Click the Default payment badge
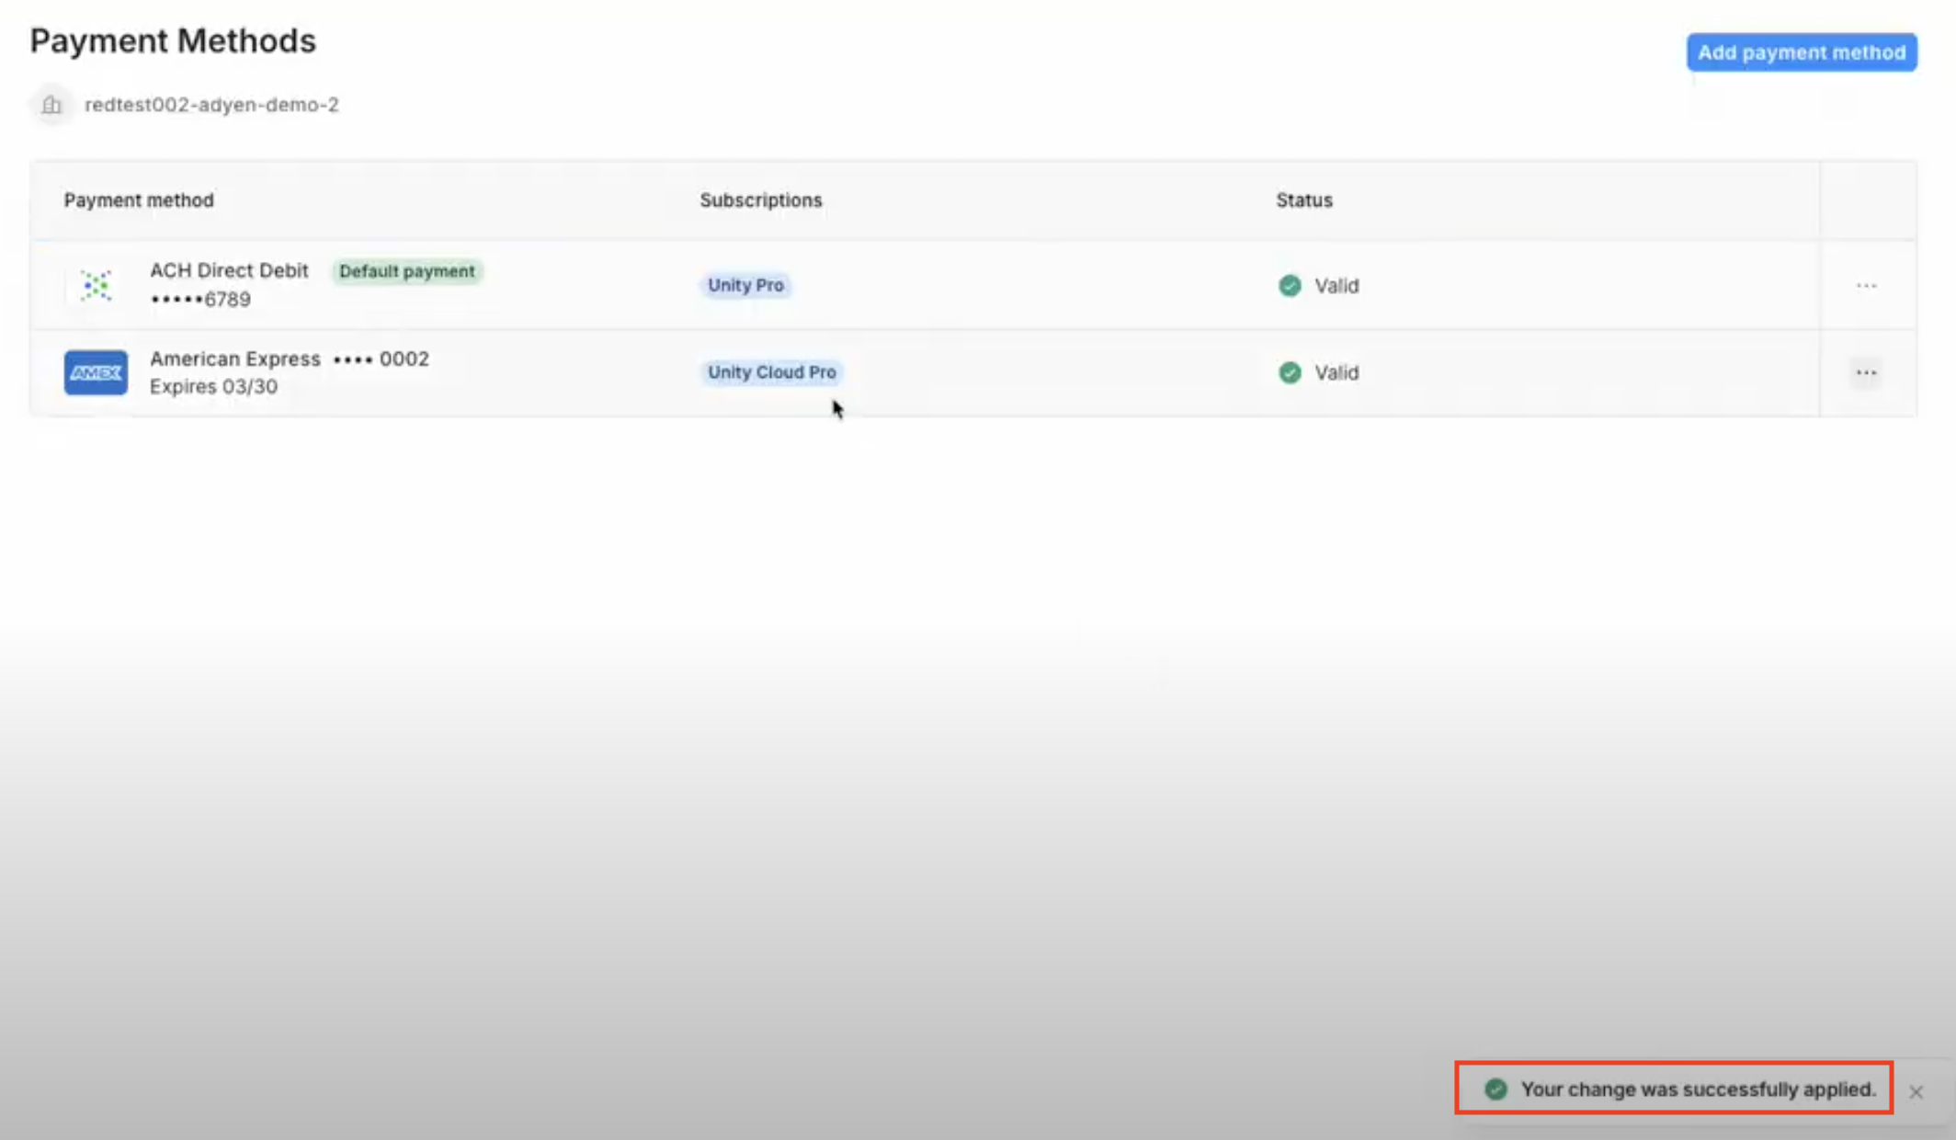The width and height of the screenshot is (1956, 1140). [x=407, y=271]
